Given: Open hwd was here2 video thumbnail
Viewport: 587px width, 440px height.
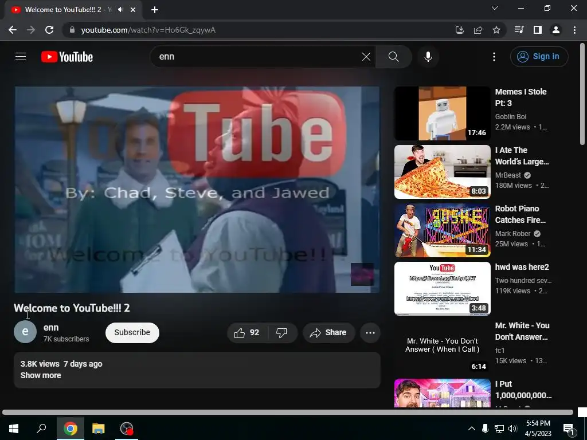Looking at the screenshot, I should (442, 289).
